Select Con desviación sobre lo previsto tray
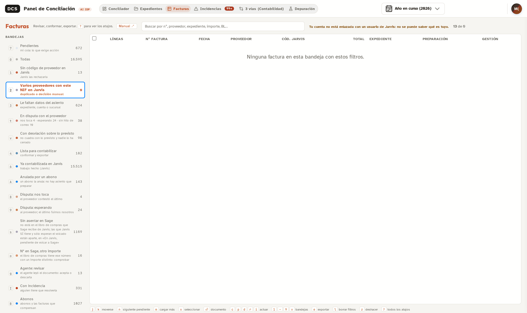The height and width of the screenshot is (313, 527). pos(45,138)
